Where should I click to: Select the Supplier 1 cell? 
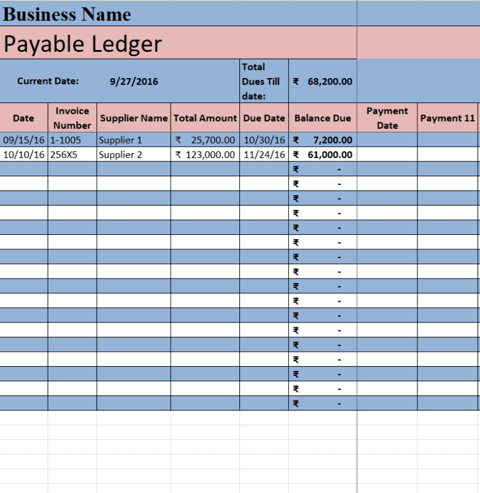(x=134, y=140)
